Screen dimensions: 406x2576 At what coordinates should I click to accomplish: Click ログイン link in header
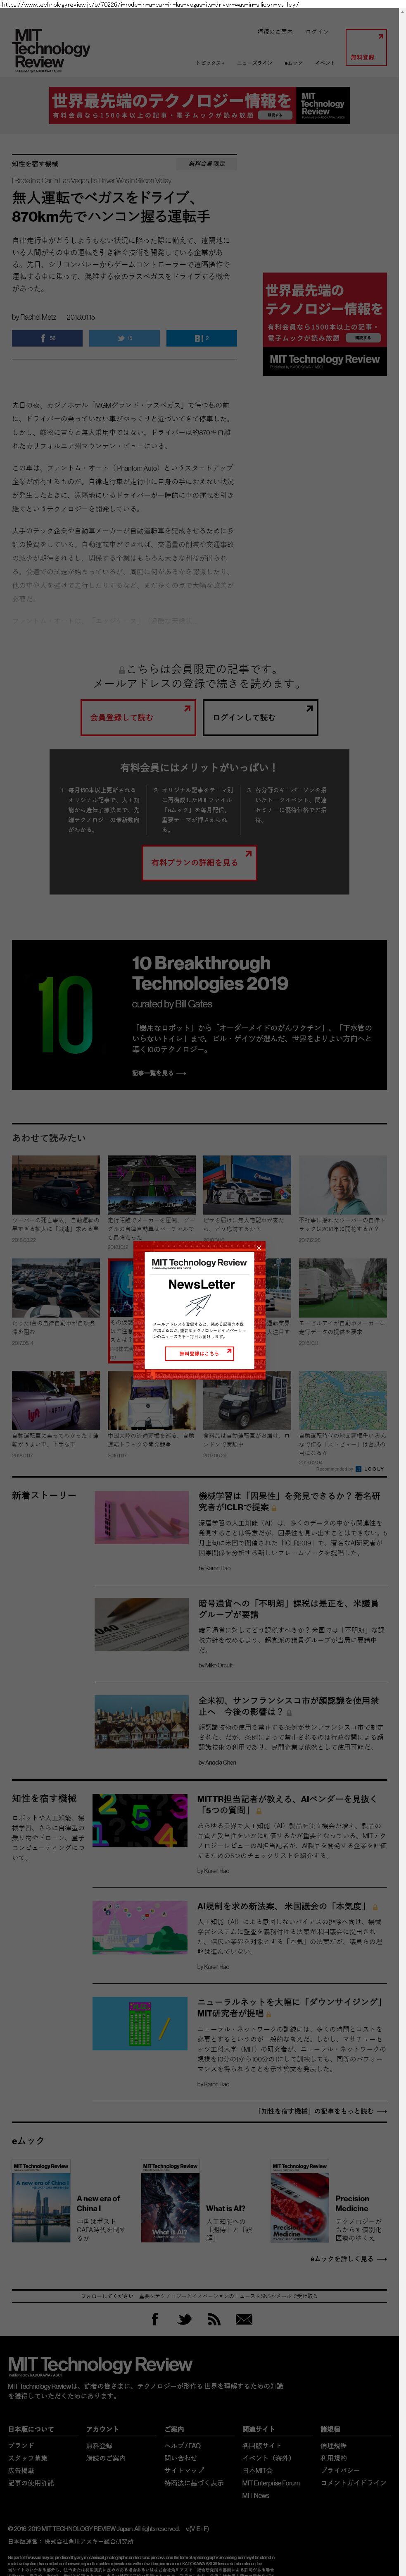pyautogui.click(x=317, y=31)
